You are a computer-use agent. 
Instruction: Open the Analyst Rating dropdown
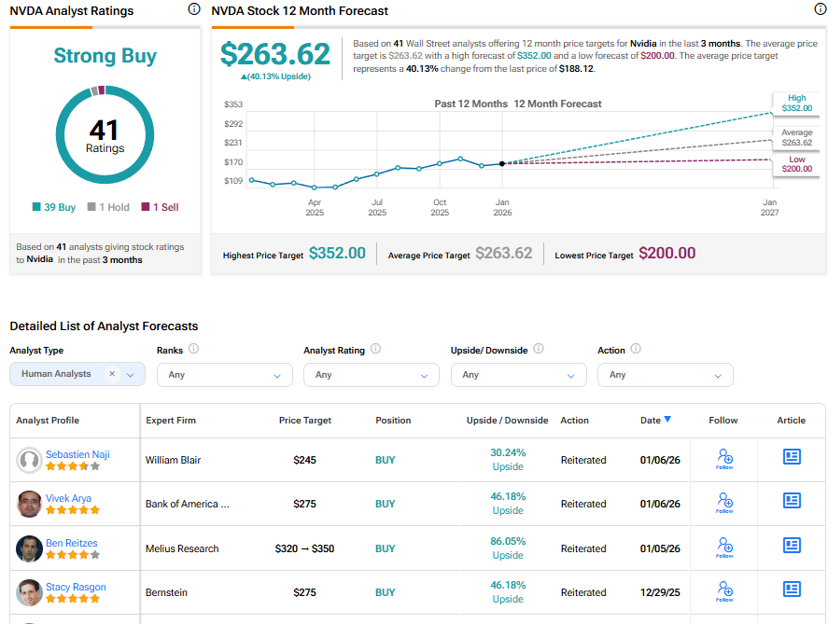click(371, 375)
